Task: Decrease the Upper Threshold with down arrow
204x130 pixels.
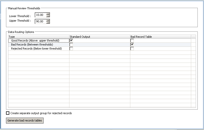Action: [48, 23]
